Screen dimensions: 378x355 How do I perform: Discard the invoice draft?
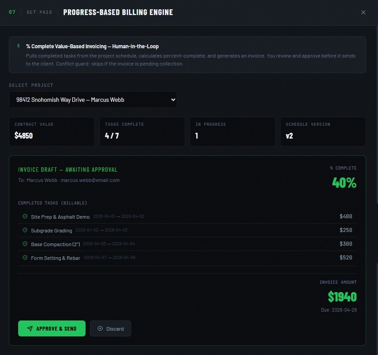point(110,329)
